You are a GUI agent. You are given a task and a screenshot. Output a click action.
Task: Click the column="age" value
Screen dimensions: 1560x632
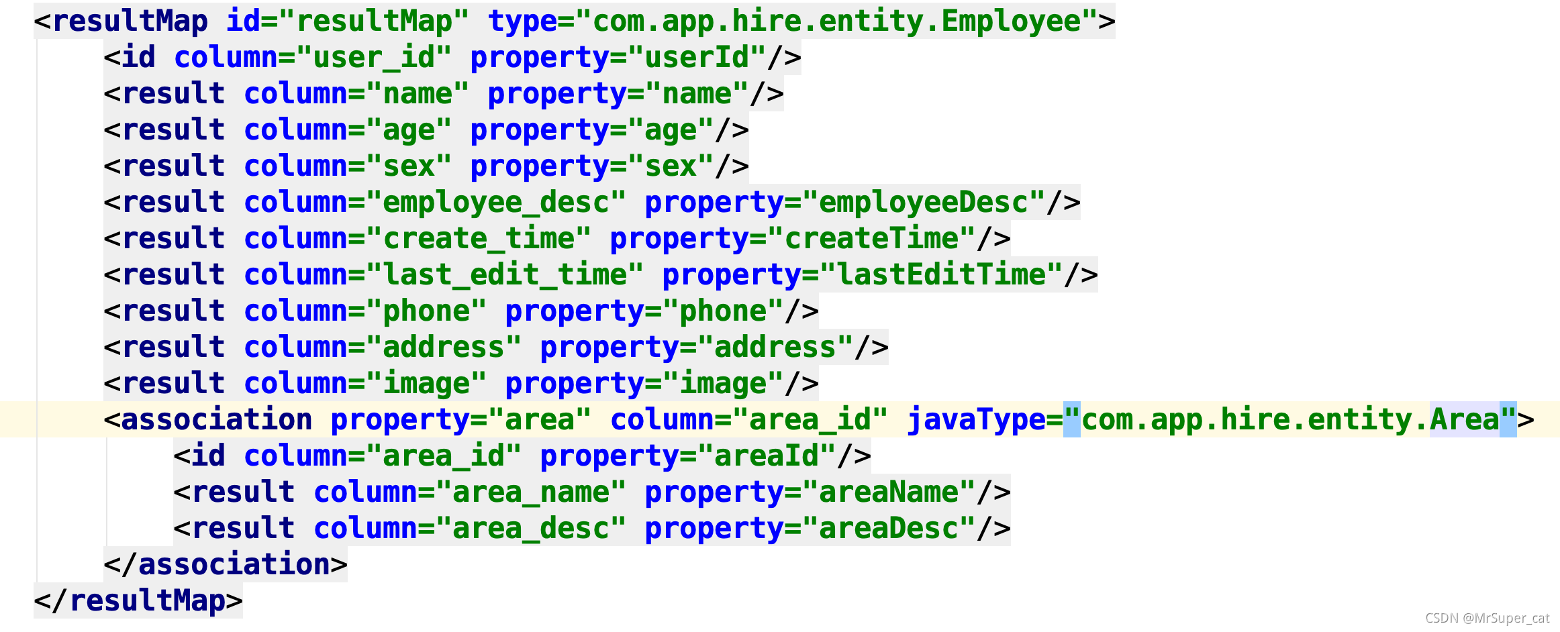pos(409,130)
